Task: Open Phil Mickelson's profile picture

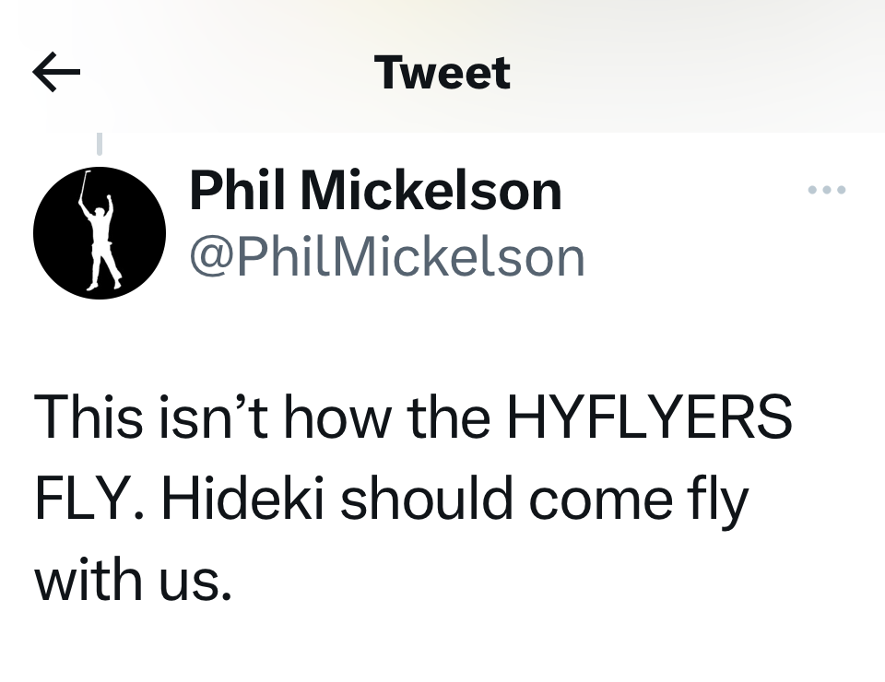Action: pos(100,232)
